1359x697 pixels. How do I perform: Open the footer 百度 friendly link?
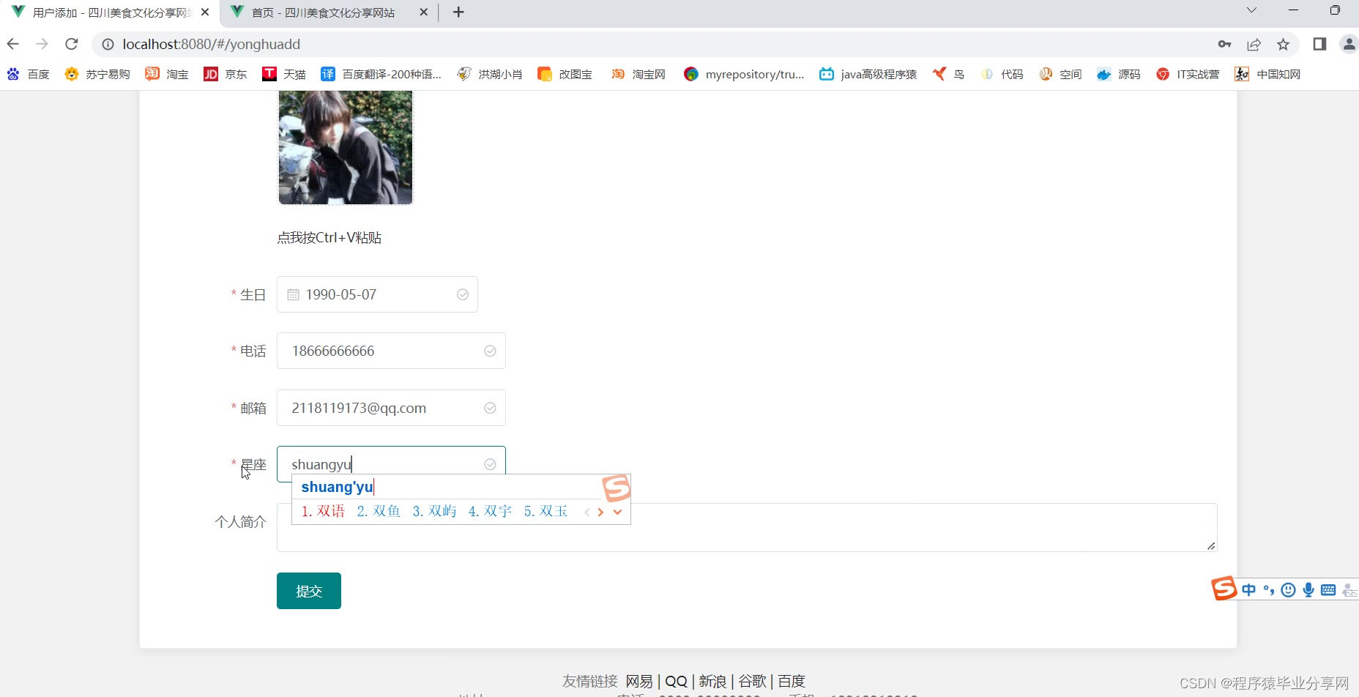tap(792, 681)
